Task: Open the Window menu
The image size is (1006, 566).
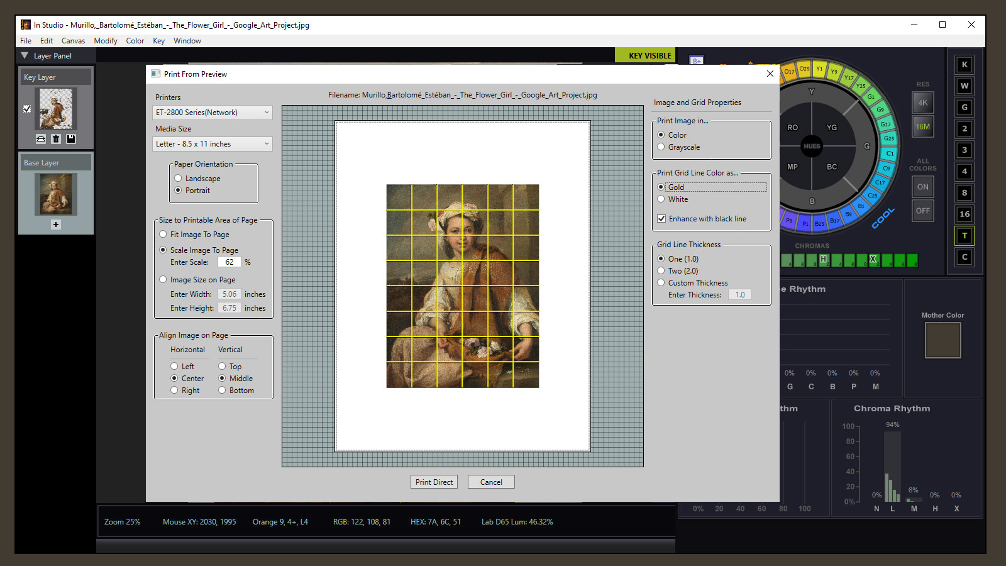Action: point(187,41)
